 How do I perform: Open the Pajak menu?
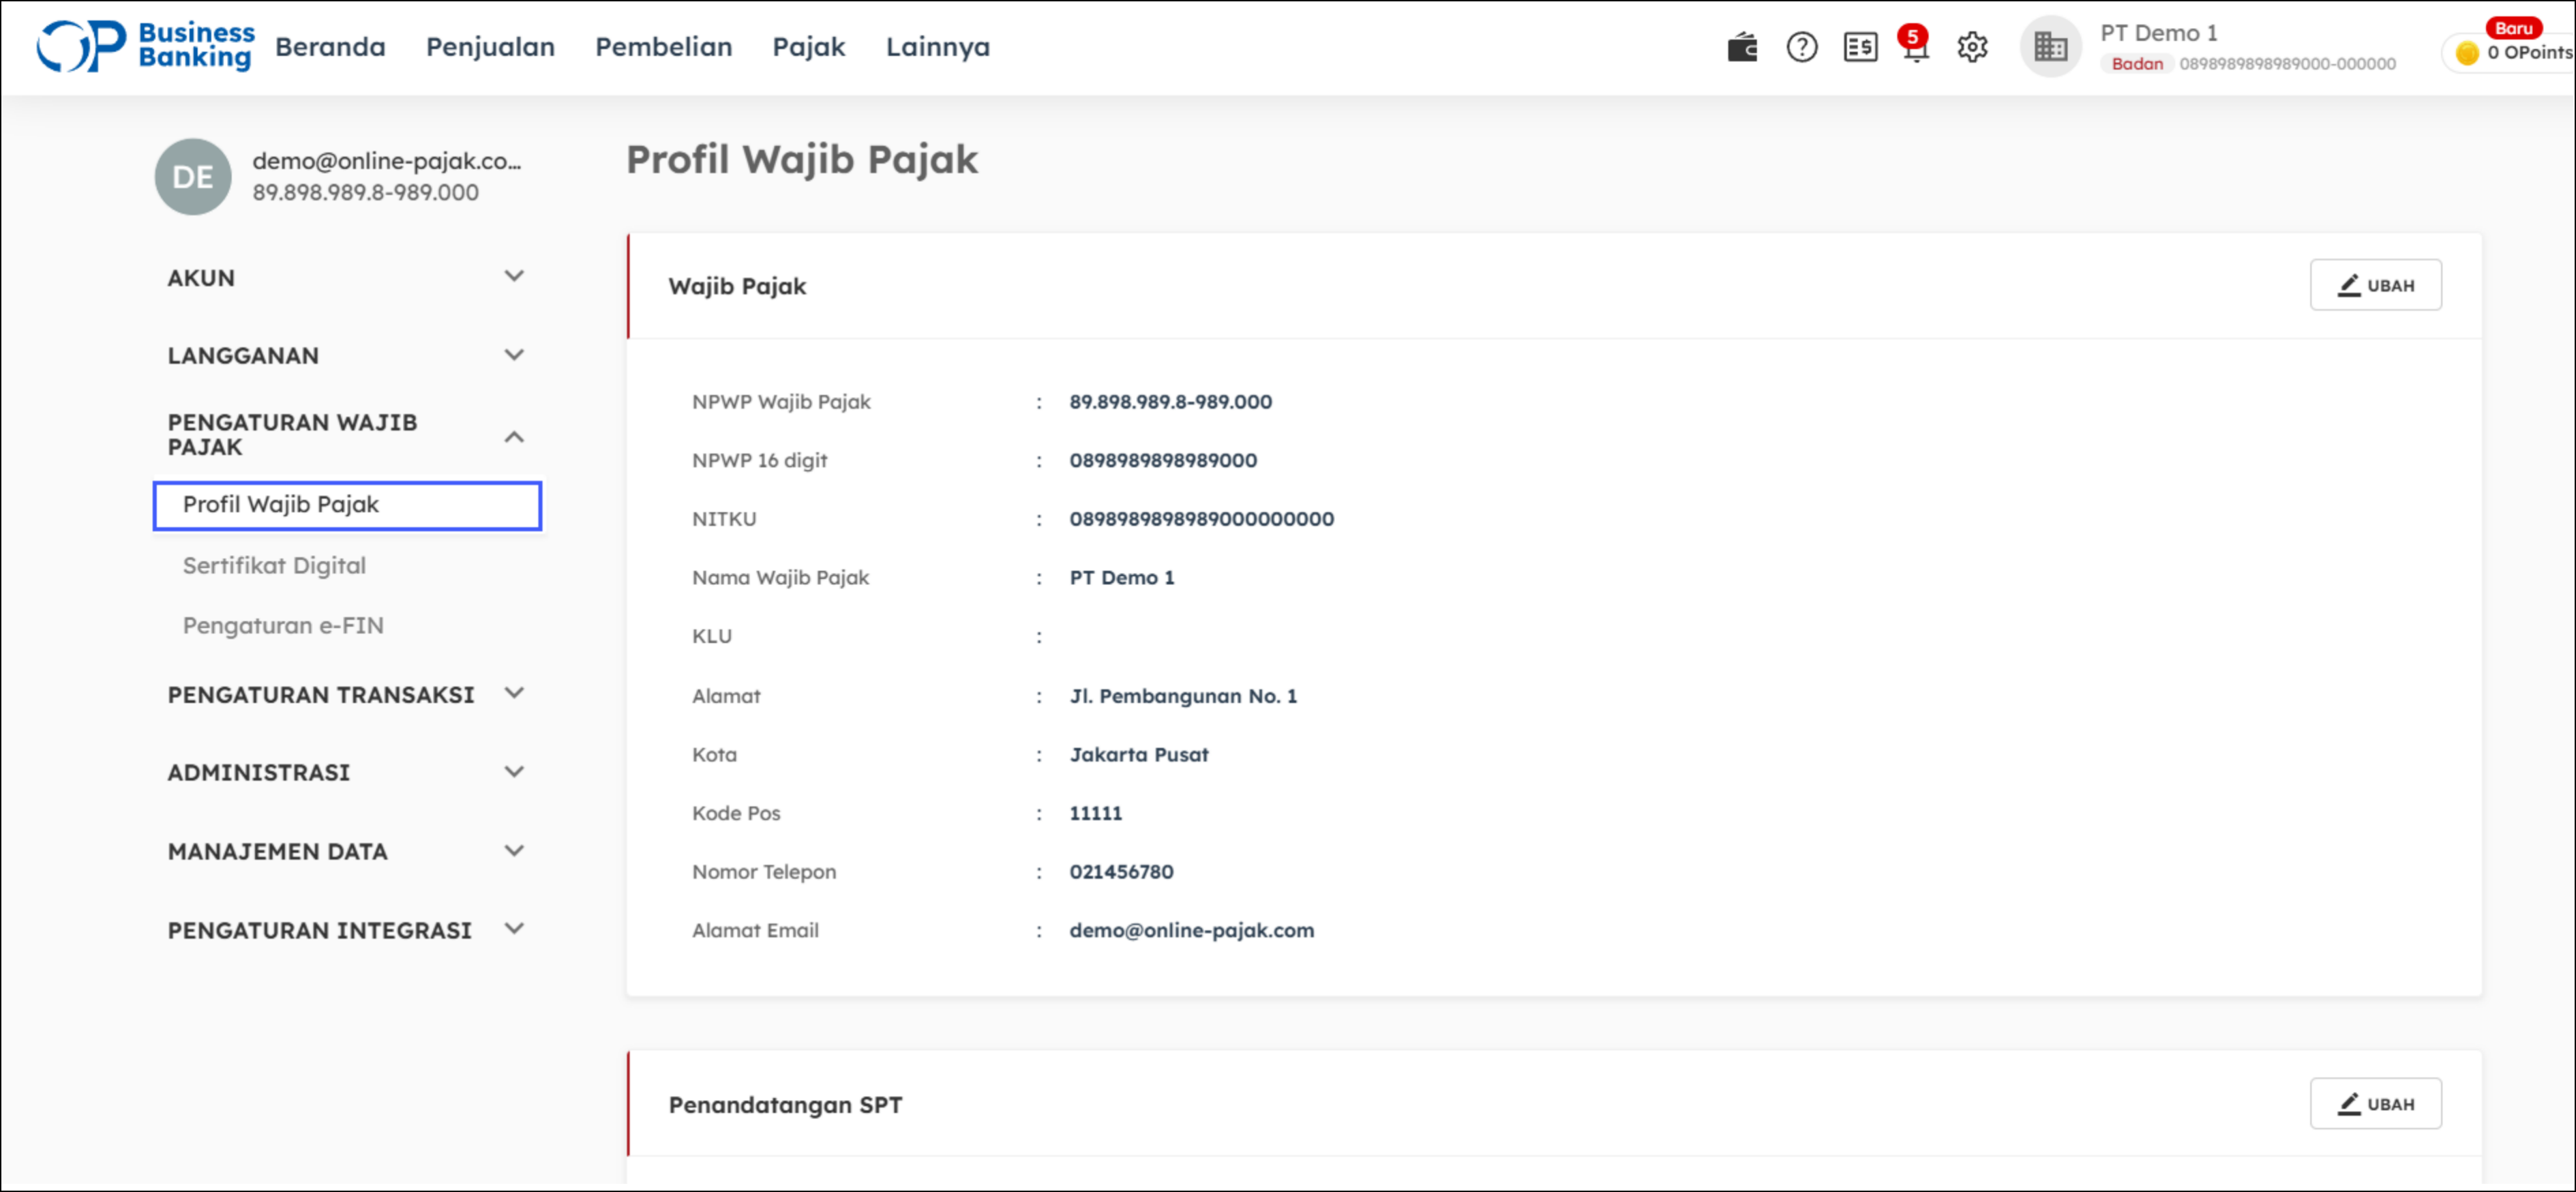pyautogui.click(x=808, y=47)
